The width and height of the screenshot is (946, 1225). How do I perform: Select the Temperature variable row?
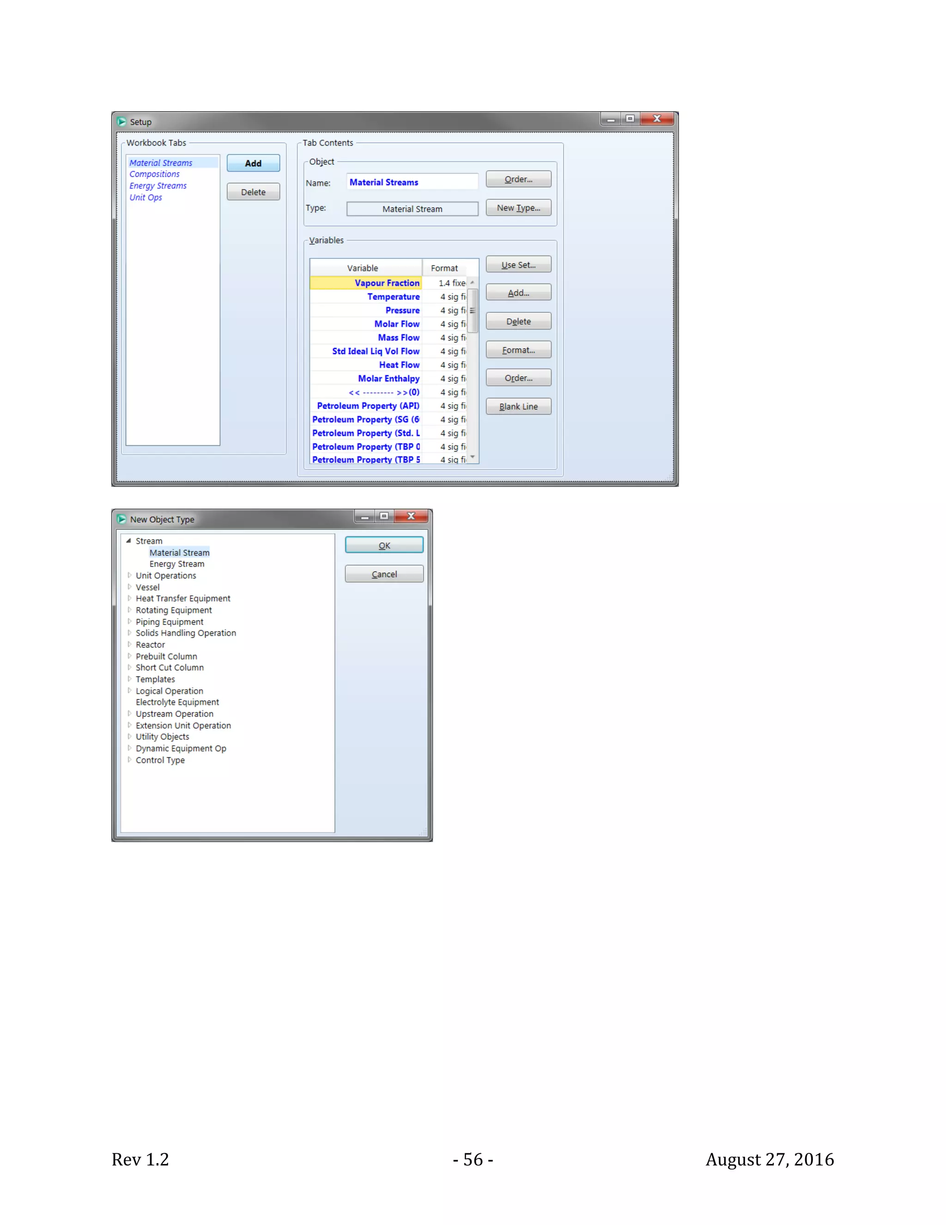pyautogui.click(x=393, y=297)
